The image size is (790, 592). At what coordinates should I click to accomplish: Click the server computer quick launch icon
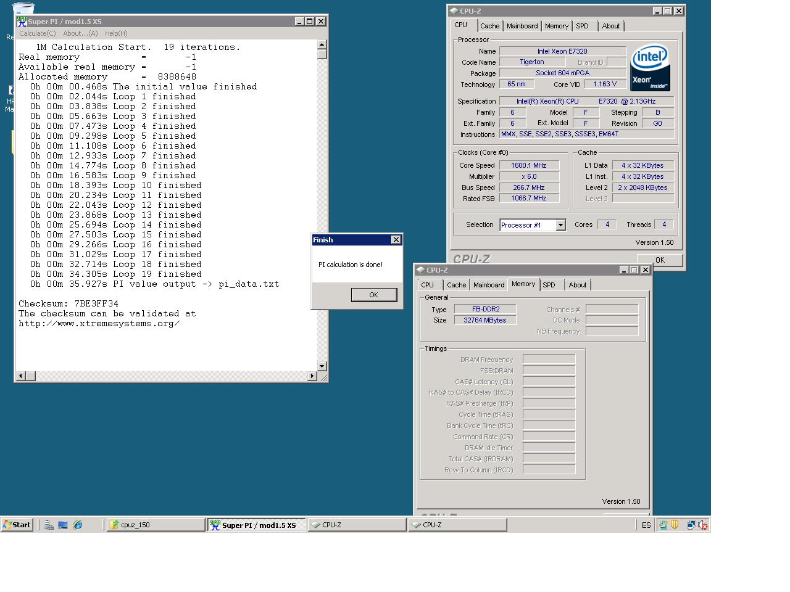[49, 525]
